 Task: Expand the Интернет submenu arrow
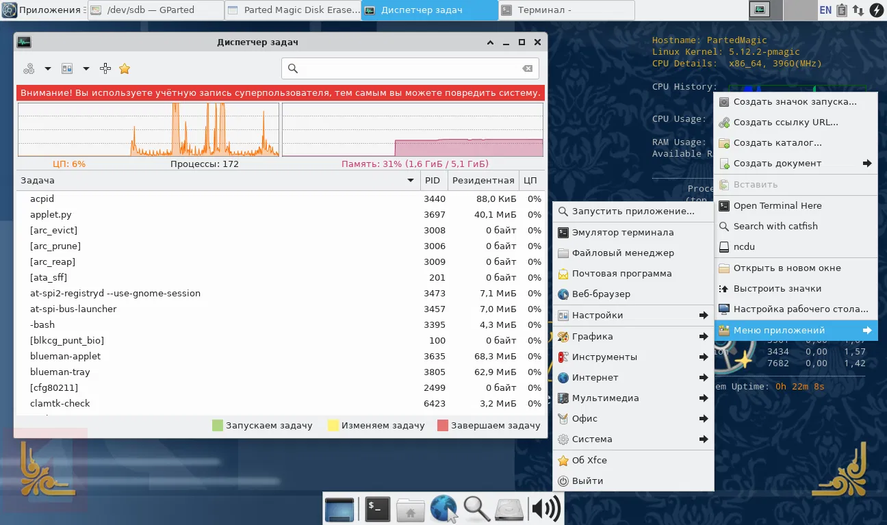tap(704, 378)
